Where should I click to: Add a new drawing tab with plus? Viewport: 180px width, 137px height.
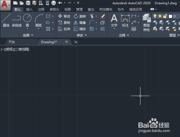tap(76, 42)
